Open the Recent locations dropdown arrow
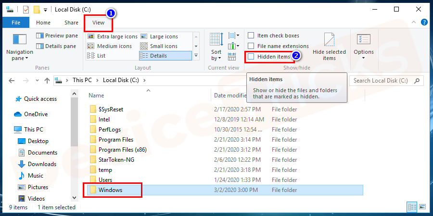Screen dimensions: 433x216 pyautogui.click(x=38, y=81)
